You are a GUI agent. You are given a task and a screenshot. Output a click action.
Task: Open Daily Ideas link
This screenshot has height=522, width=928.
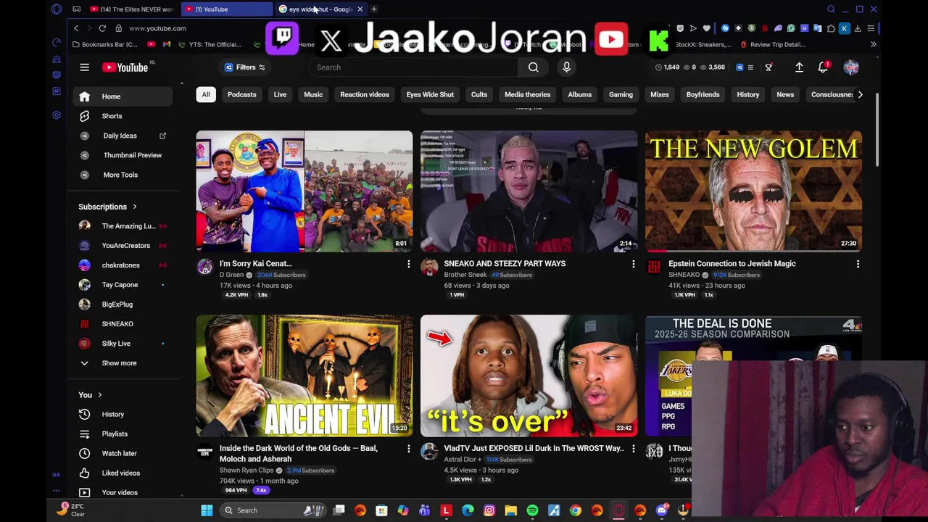pyautogui.click(x=123, y=136)
